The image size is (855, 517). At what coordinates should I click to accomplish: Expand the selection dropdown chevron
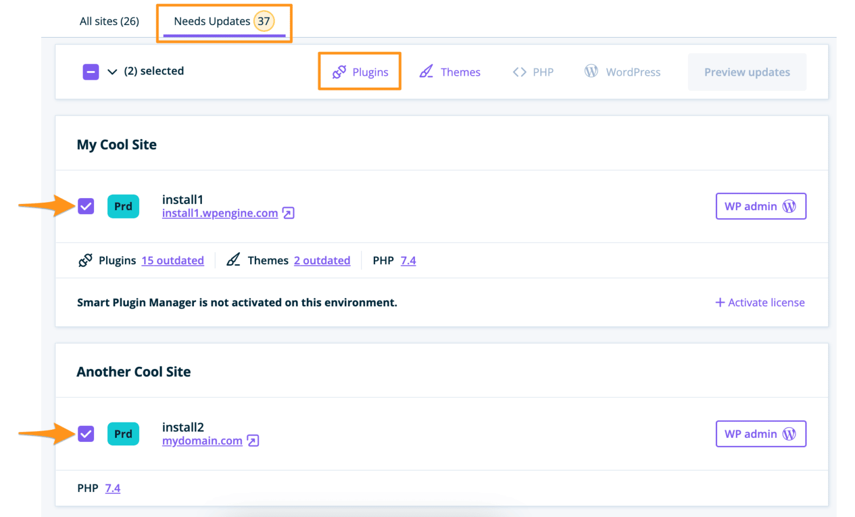112,72
